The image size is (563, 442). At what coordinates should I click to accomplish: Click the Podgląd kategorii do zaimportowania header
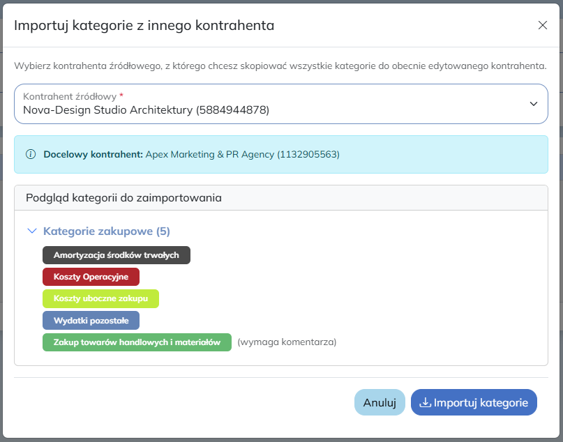[123, 198]
